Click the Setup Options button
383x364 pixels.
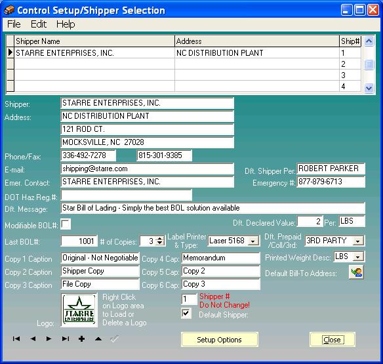[x=219, y=340]
